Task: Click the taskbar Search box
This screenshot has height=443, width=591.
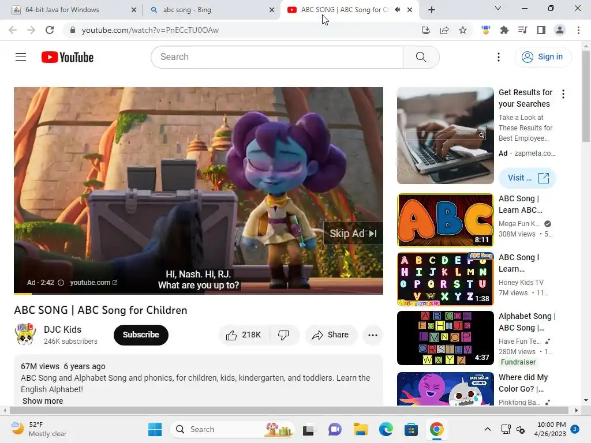Action: 232,429
